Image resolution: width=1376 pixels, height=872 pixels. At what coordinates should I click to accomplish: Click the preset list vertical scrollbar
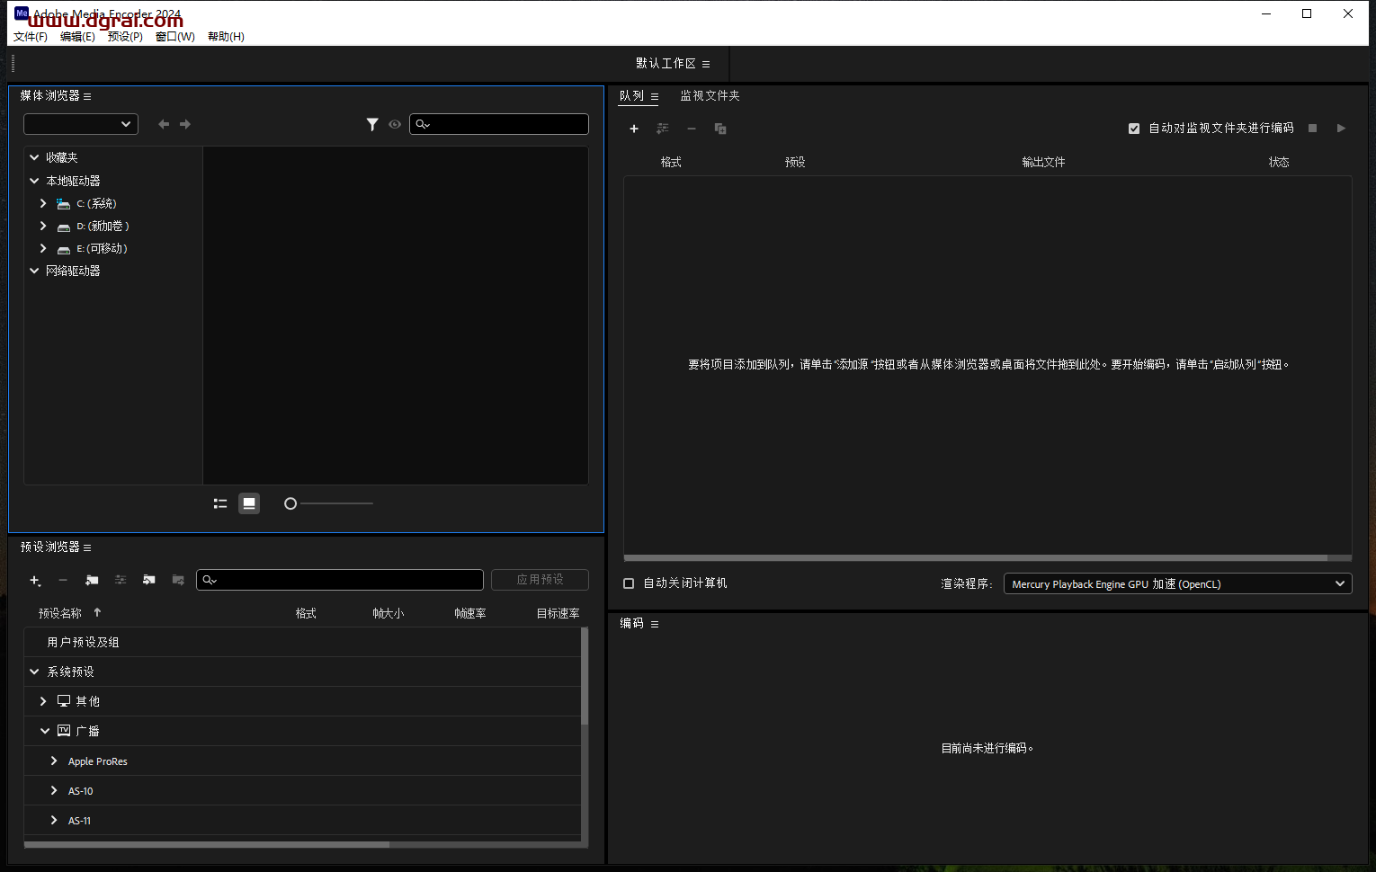[585, 676]
